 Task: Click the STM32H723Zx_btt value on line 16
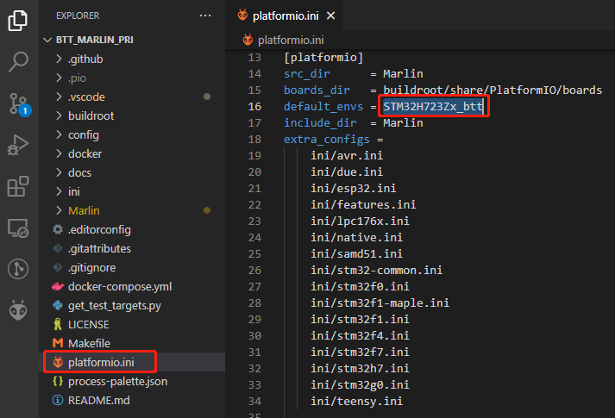(433, 106)
